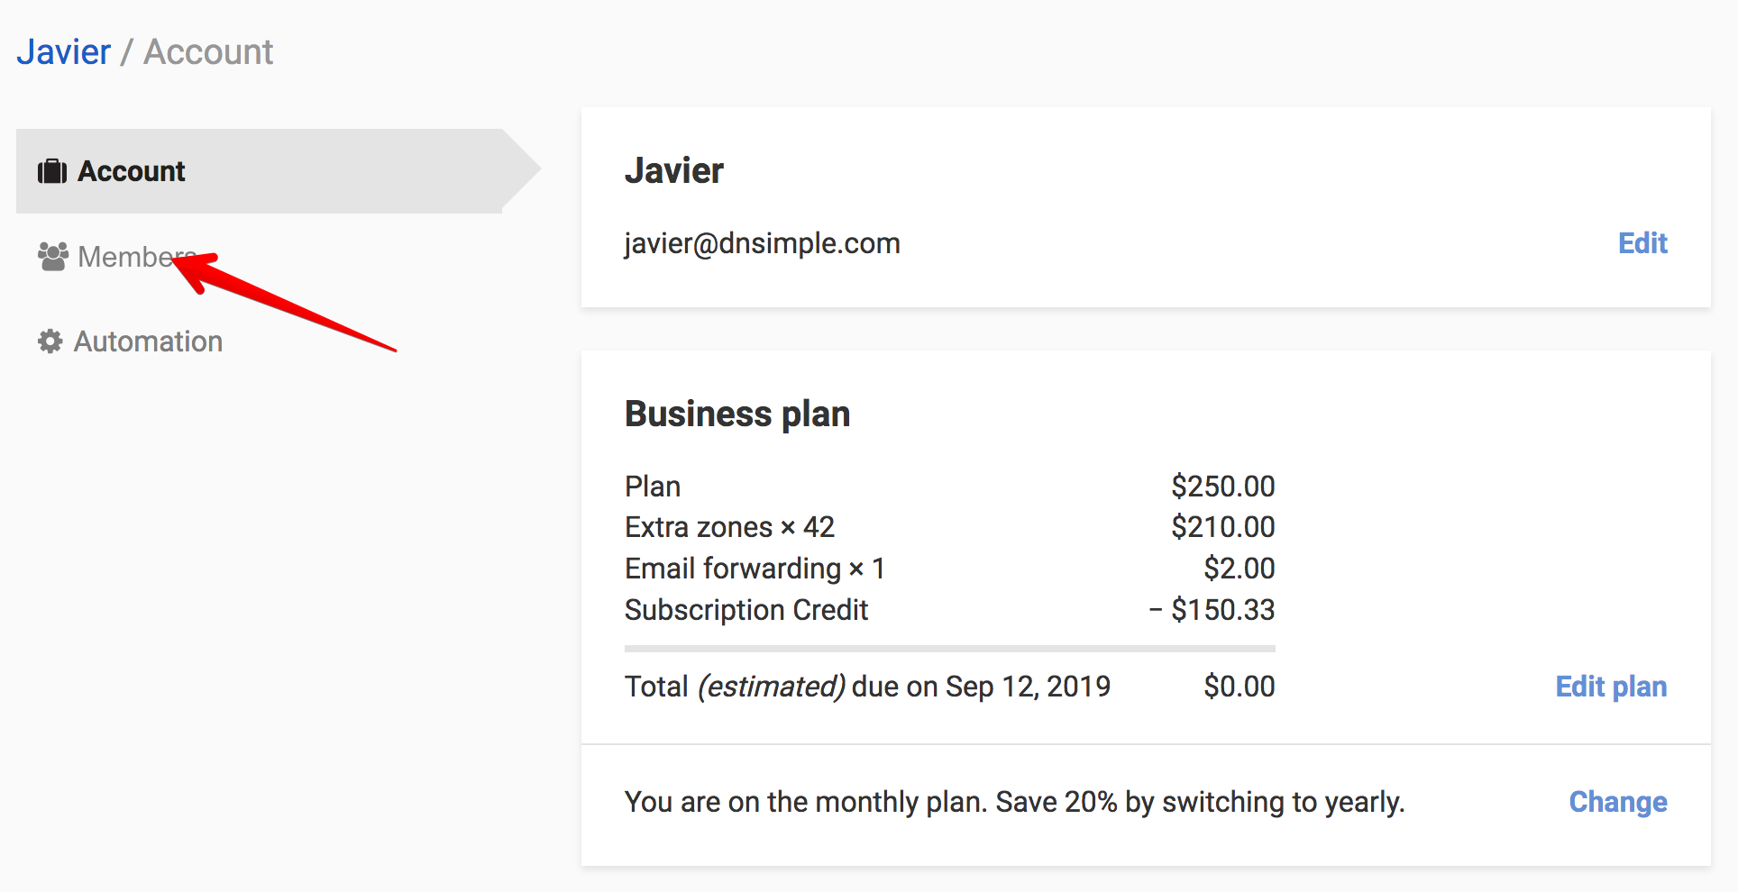Click the Javier account name heading
1738x892 pixels.
click(674, 170)
